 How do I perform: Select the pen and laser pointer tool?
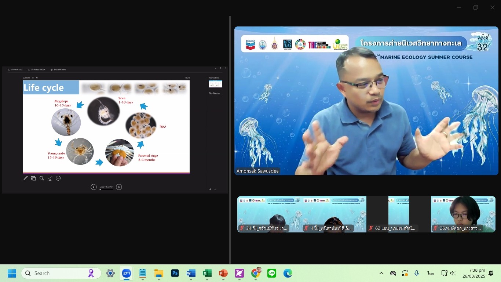click(x=26, y=178)
